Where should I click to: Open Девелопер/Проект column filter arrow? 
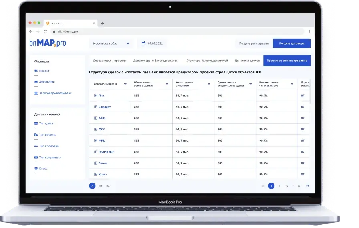125,84
